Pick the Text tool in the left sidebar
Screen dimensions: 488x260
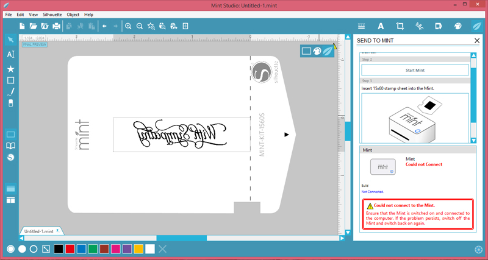click(10, 55)
